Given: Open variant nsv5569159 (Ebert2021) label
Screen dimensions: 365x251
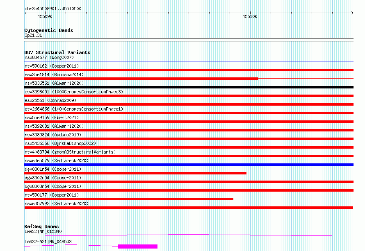Looking at the screenshot, I should 52,118.
